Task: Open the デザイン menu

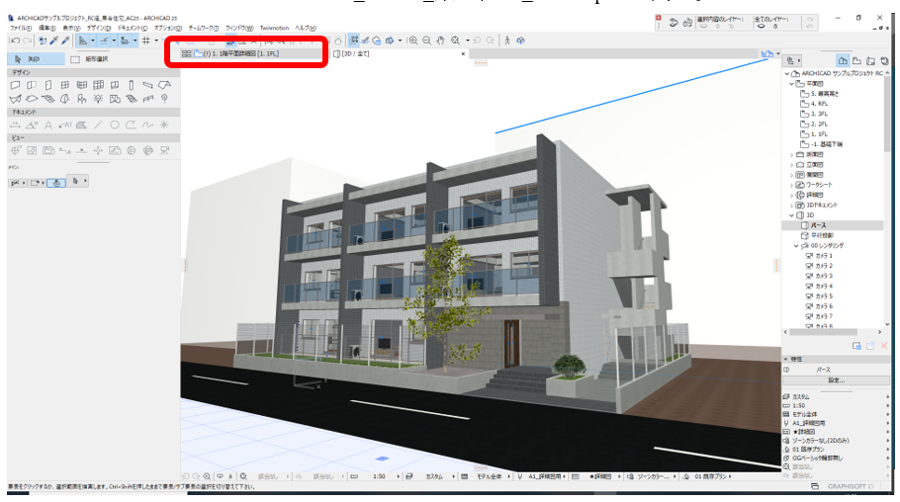Action: pos(99,28)
